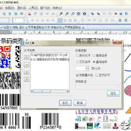Open the 图形(S) menu

coord(22,8)
